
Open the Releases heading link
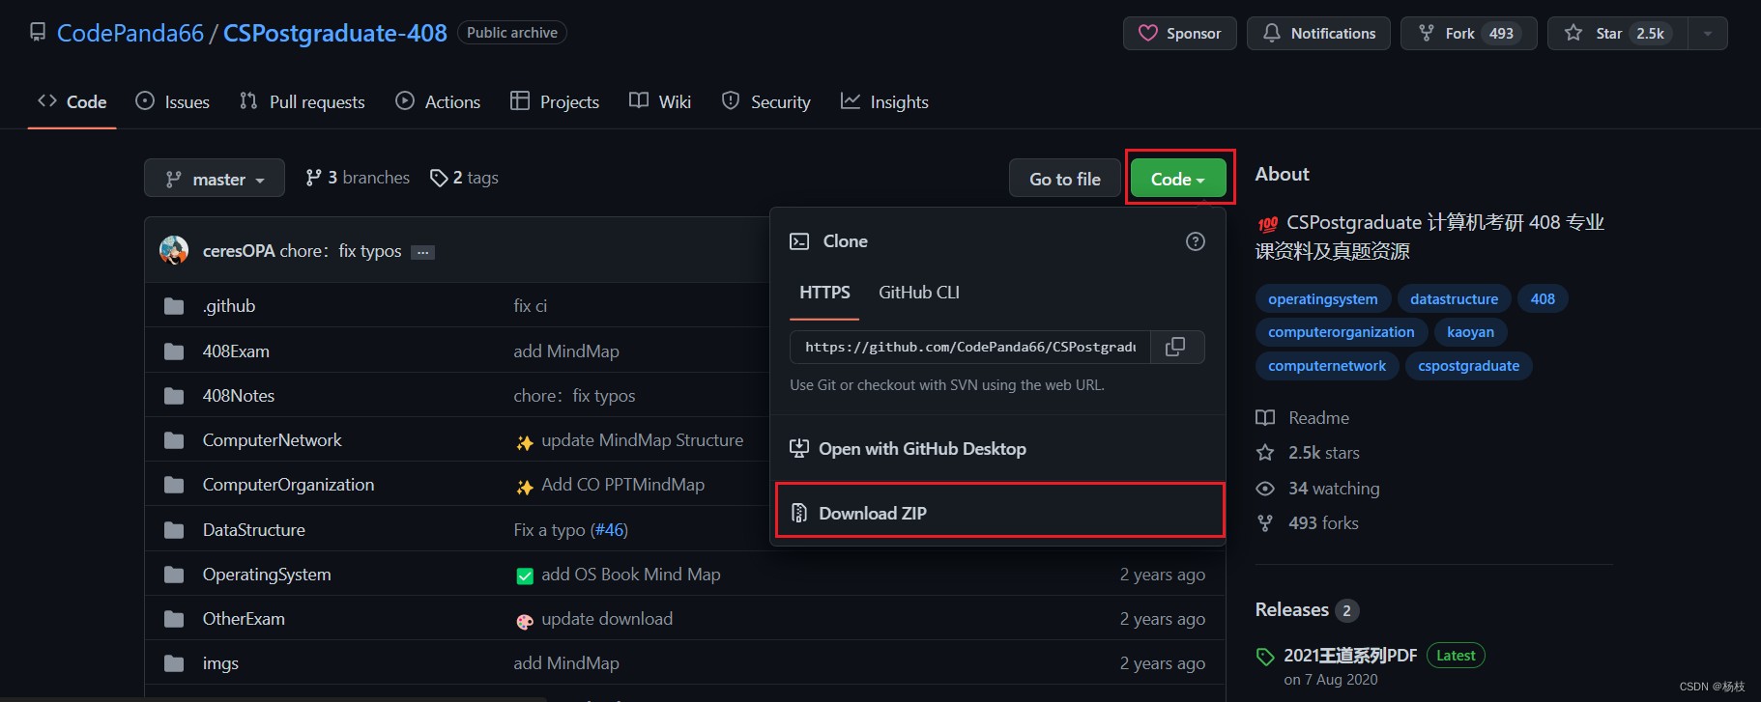(x=1307, y=610)
